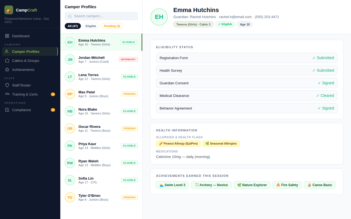Click Jordan Mitchell's INFIRMARY status badge

[x=128, y=59]
